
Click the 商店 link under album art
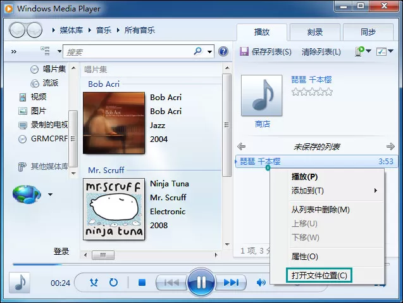pos(263,124)
